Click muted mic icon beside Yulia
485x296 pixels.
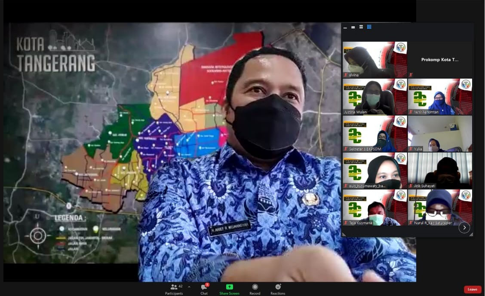tap(411, 149)
